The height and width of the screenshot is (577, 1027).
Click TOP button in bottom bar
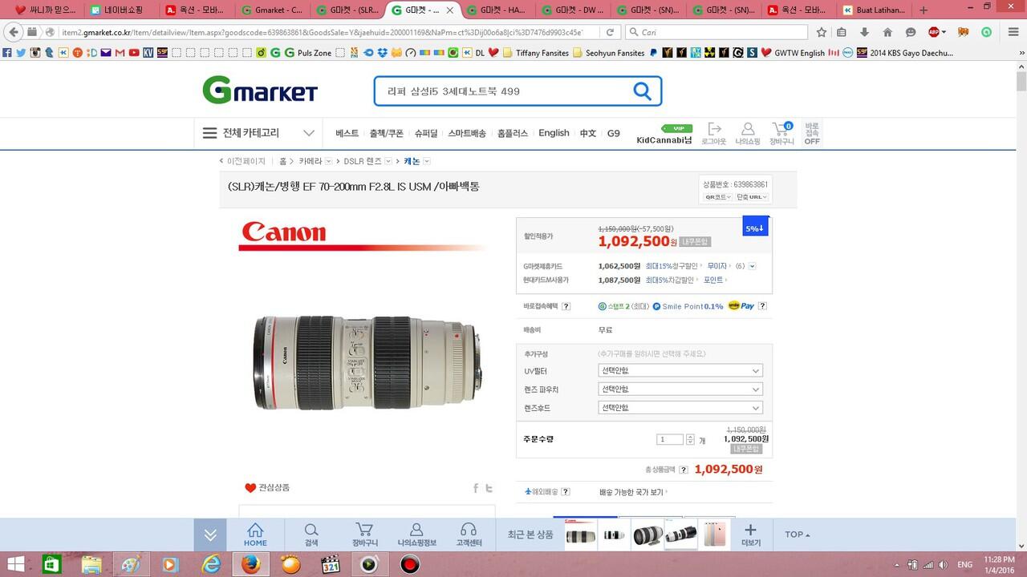798,535
